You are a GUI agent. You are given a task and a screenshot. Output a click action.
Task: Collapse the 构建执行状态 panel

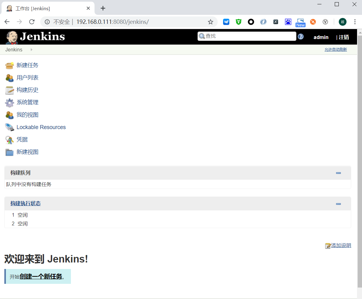click(x=338, y=204)
